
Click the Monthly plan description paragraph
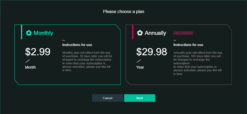coord(87,61)
